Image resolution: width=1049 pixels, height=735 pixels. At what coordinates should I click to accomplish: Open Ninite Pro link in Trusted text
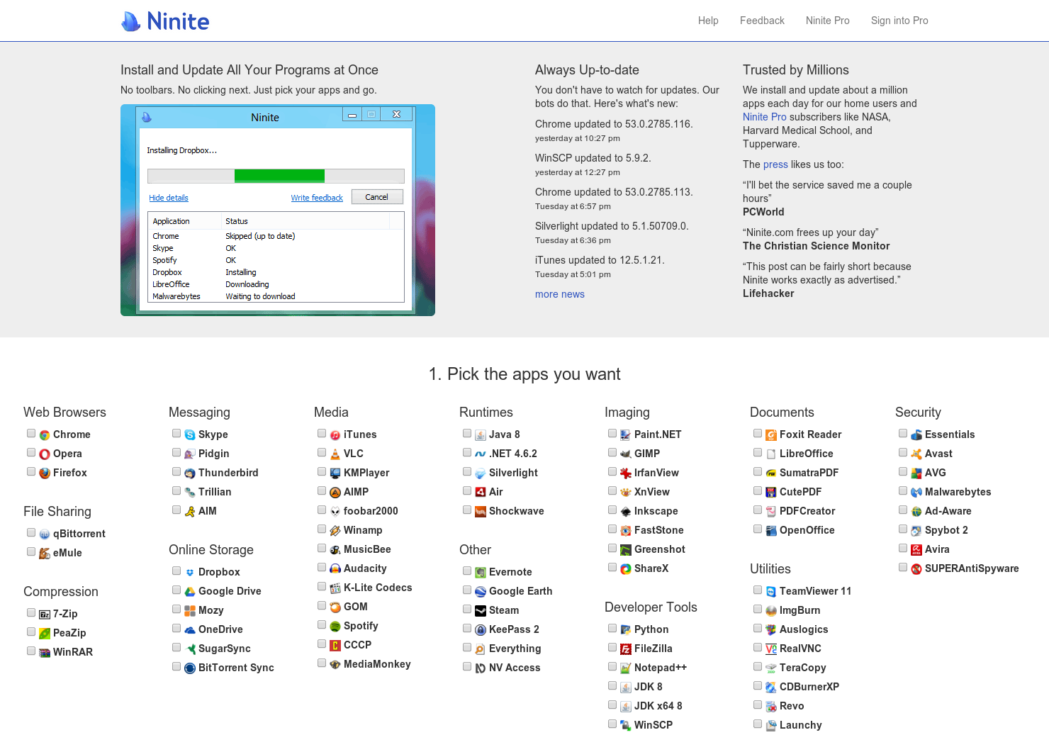[765, 117]
